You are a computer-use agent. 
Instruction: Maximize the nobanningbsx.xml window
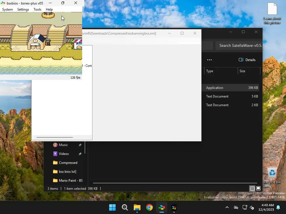pyautogui.click(x=182, y=33)
